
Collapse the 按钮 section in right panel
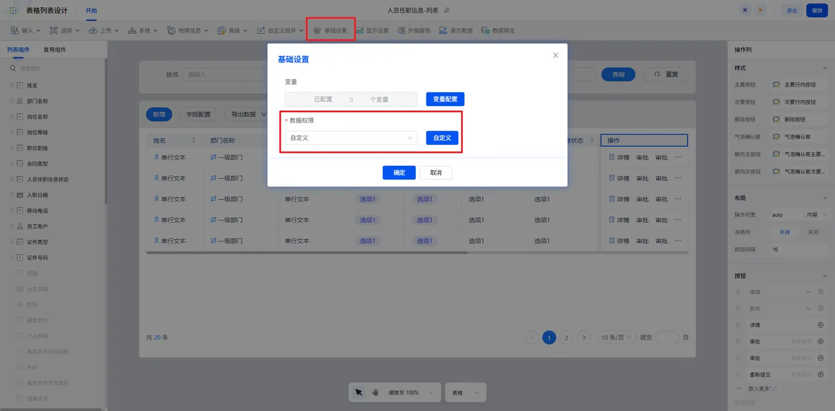pos(825,276)
